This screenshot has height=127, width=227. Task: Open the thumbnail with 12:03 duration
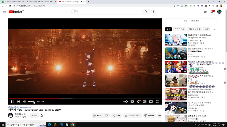(x=176, y=67)
